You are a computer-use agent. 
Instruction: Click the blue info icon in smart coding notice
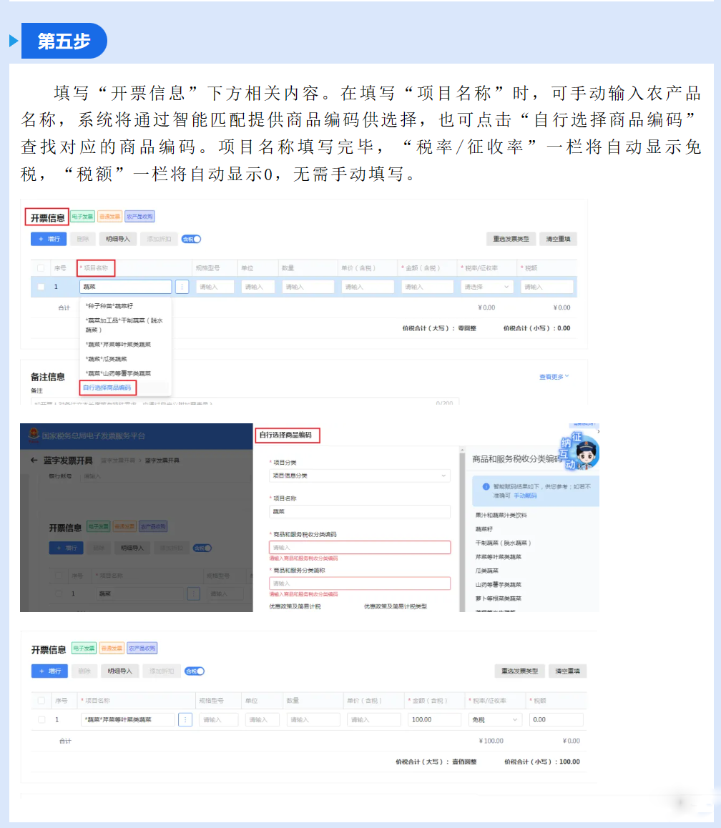pos(486,487)
